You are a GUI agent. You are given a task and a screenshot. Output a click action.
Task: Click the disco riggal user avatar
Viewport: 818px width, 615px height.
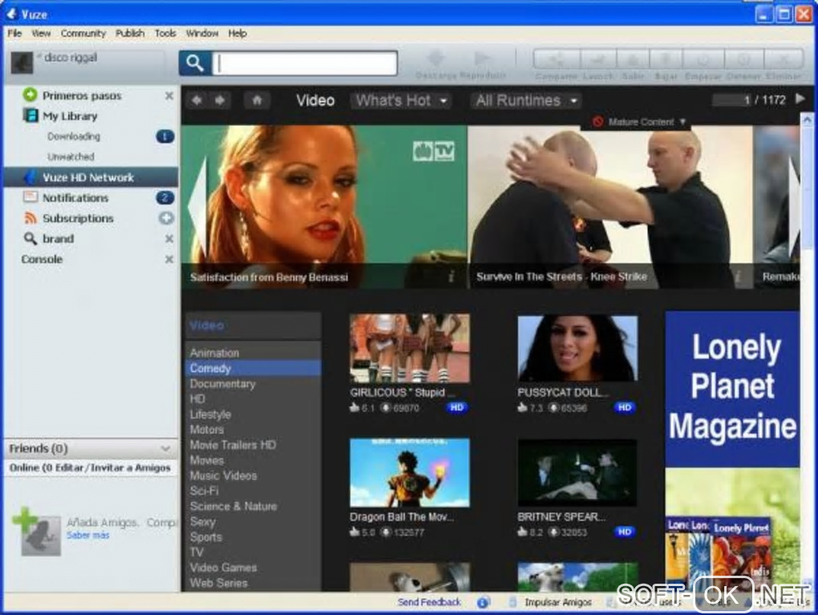point(22,63)
